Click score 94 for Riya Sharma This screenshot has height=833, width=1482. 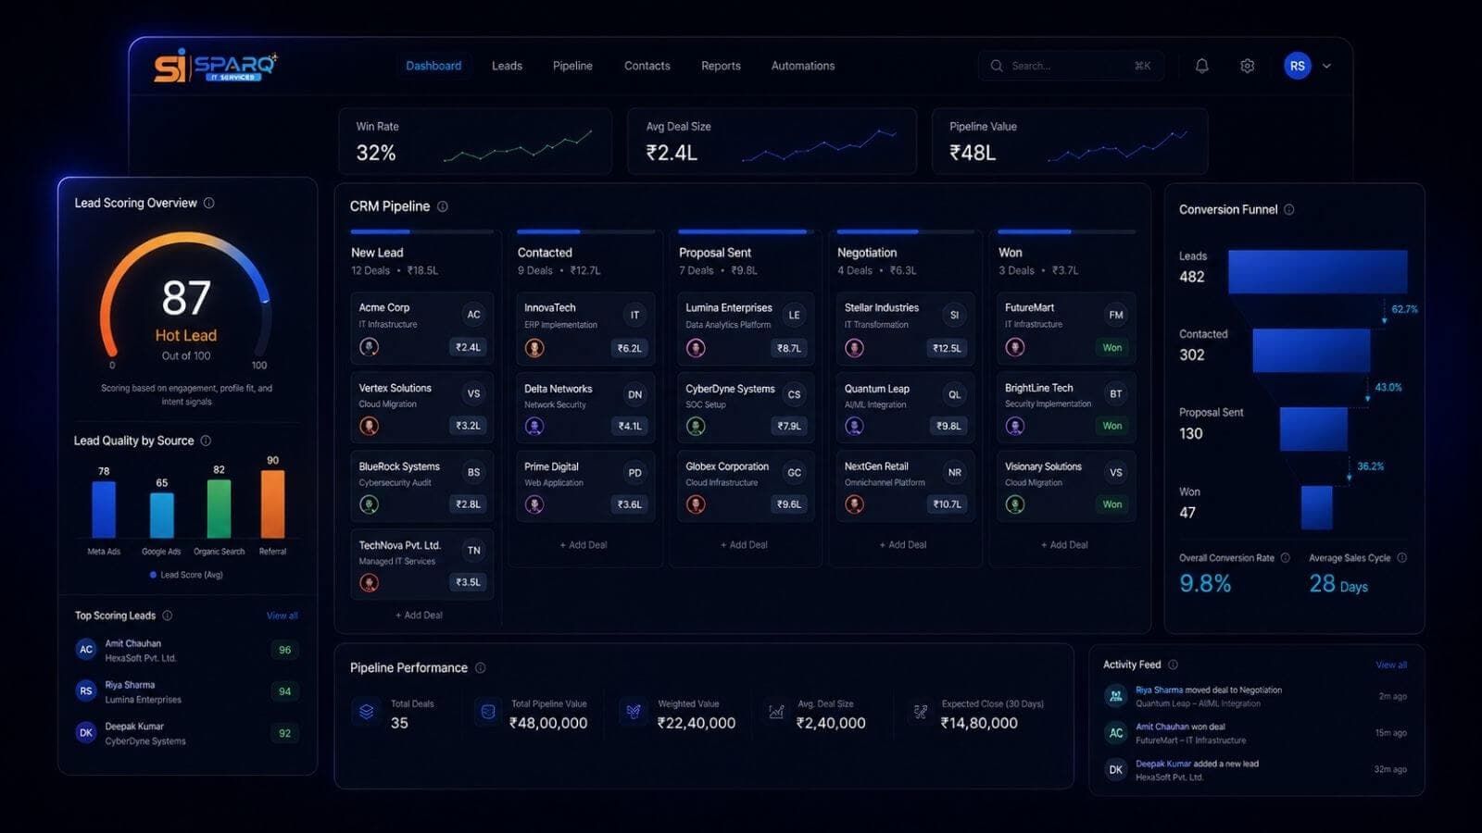(284, 691)
